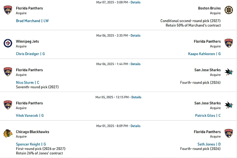View Vitek Vanecek player page
237x158 pixels.
pyautogui.click(x=30, y=115)
